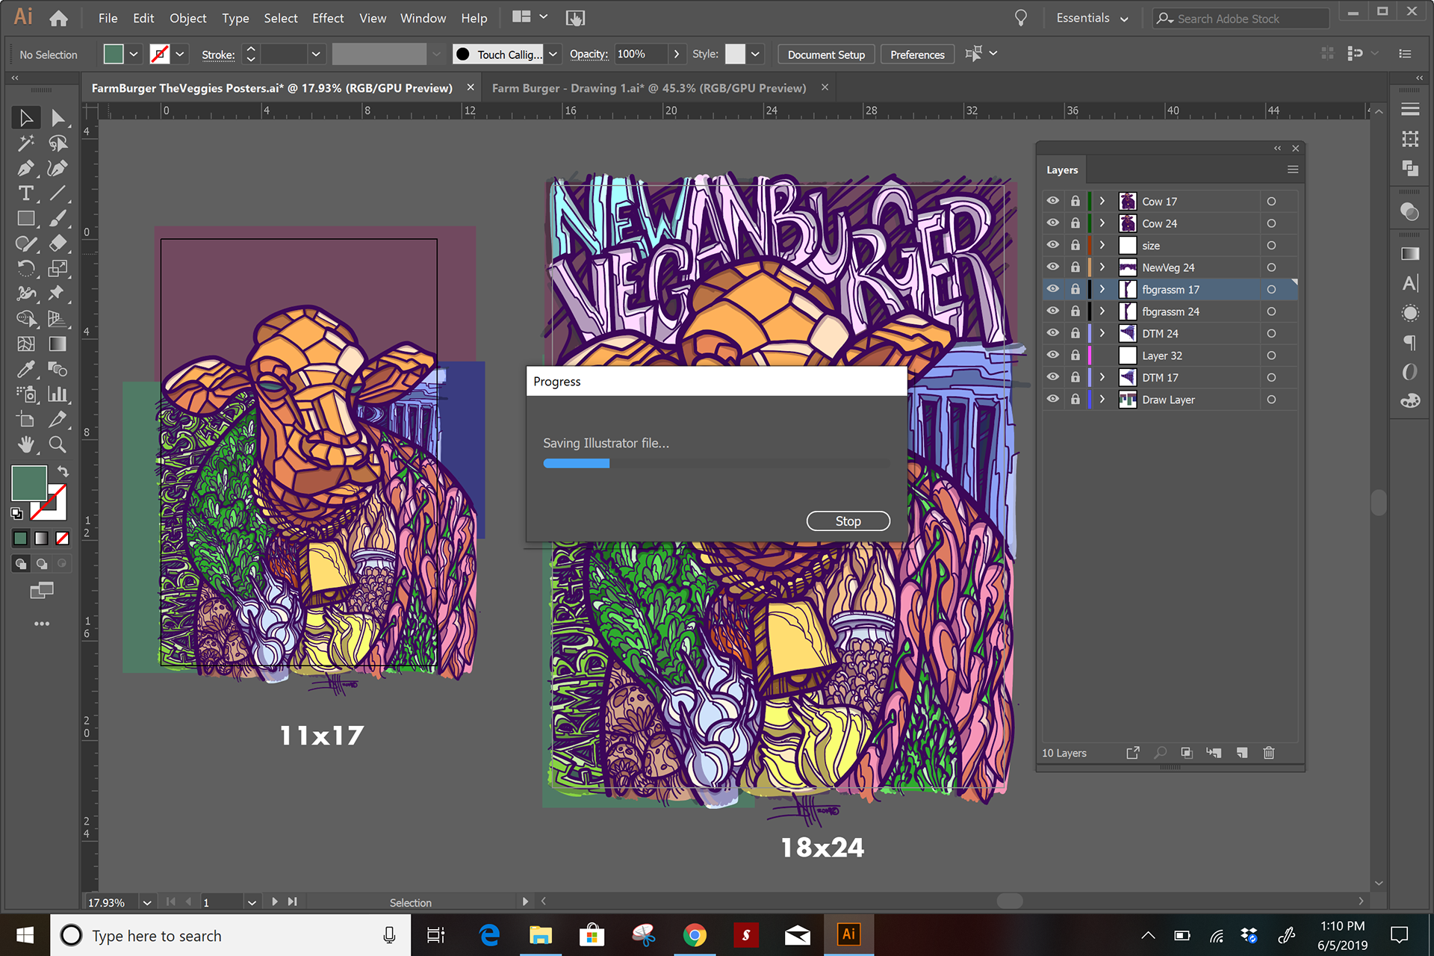Click the Search Adobe Stock field
This screenshot has width=1434, height=956.
pos(1240,19)
